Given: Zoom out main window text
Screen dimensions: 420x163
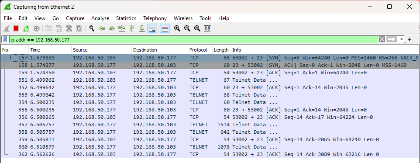Looking at the screenshot, I should [187, 28].
